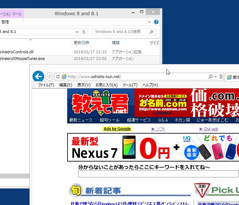Open the Explorer address path dropdown
The width and height of the screenshot is (239, 205).
pos(77,32)
